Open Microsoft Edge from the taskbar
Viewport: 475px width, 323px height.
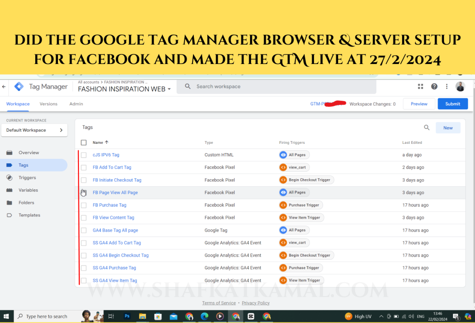205,317
